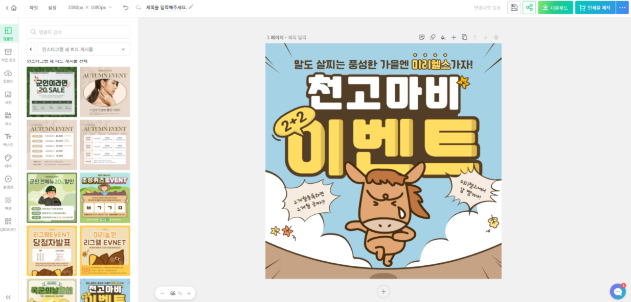Open the three-dots more menu

622,8
